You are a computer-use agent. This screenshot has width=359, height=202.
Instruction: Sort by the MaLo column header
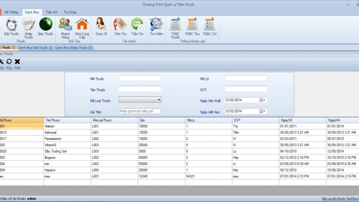point(208,120)
